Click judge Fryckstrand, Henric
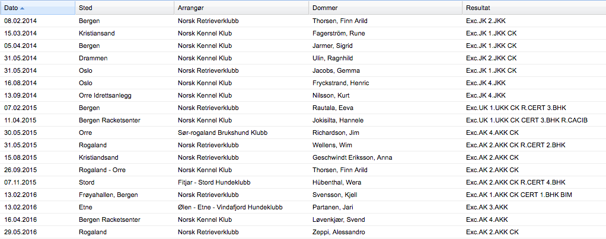This screenshot has height=239, width=606. click(x=340, y=83)
